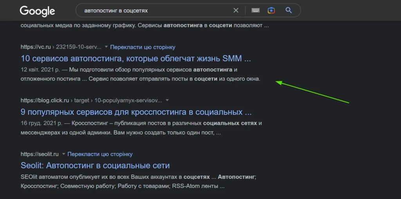Click 'Перекласти цю сторінку' for vc.ru result
The height and width of the screenshot is (199, 401).
(x=143, y=47)
